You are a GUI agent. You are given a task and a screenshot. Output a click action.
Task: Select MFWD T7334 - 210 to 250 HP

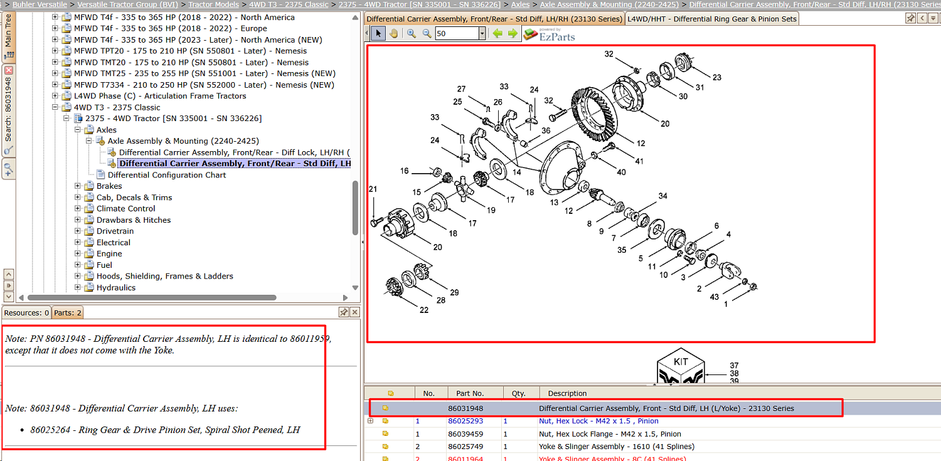pos(204,85)
